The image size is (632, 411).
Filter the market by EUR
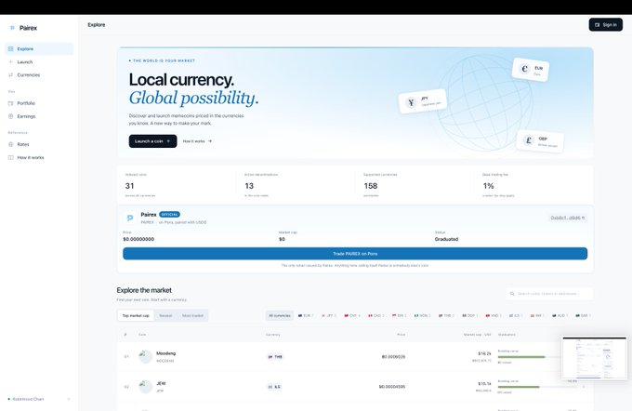pos(306,315)
